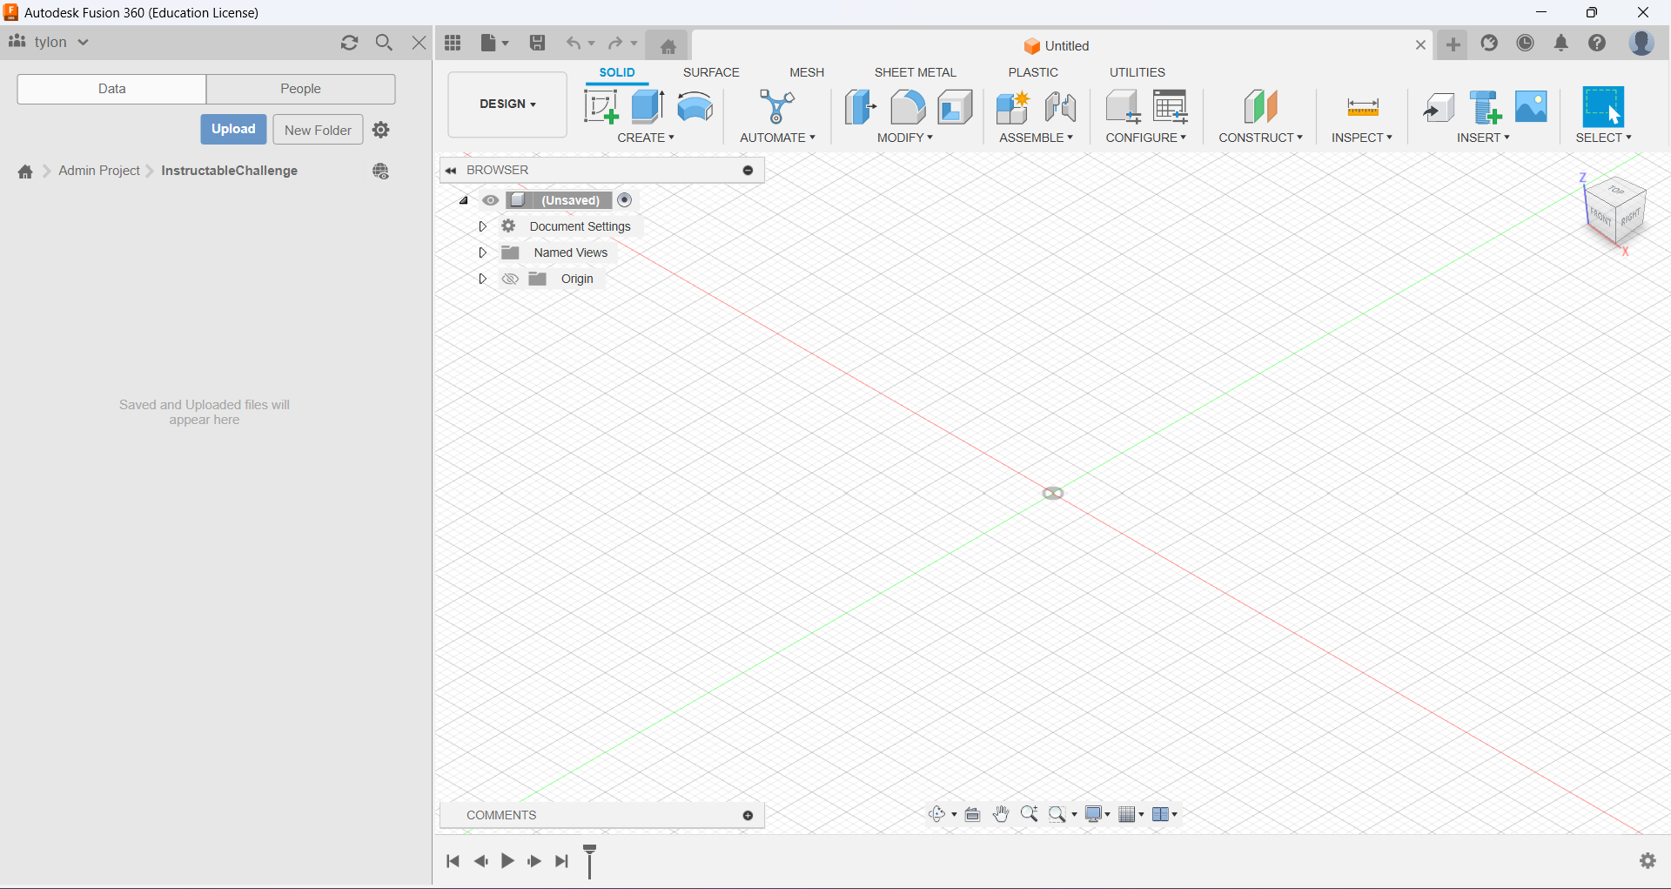Click the Insert Derive icon

click(x=1439, y=107)
